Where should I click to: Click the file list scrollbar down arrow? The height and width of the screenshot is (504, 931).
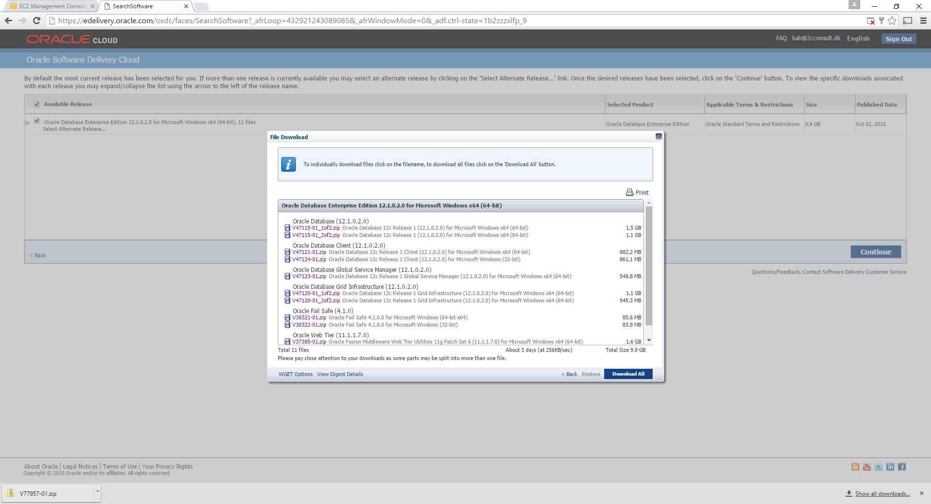pos(649,340)
